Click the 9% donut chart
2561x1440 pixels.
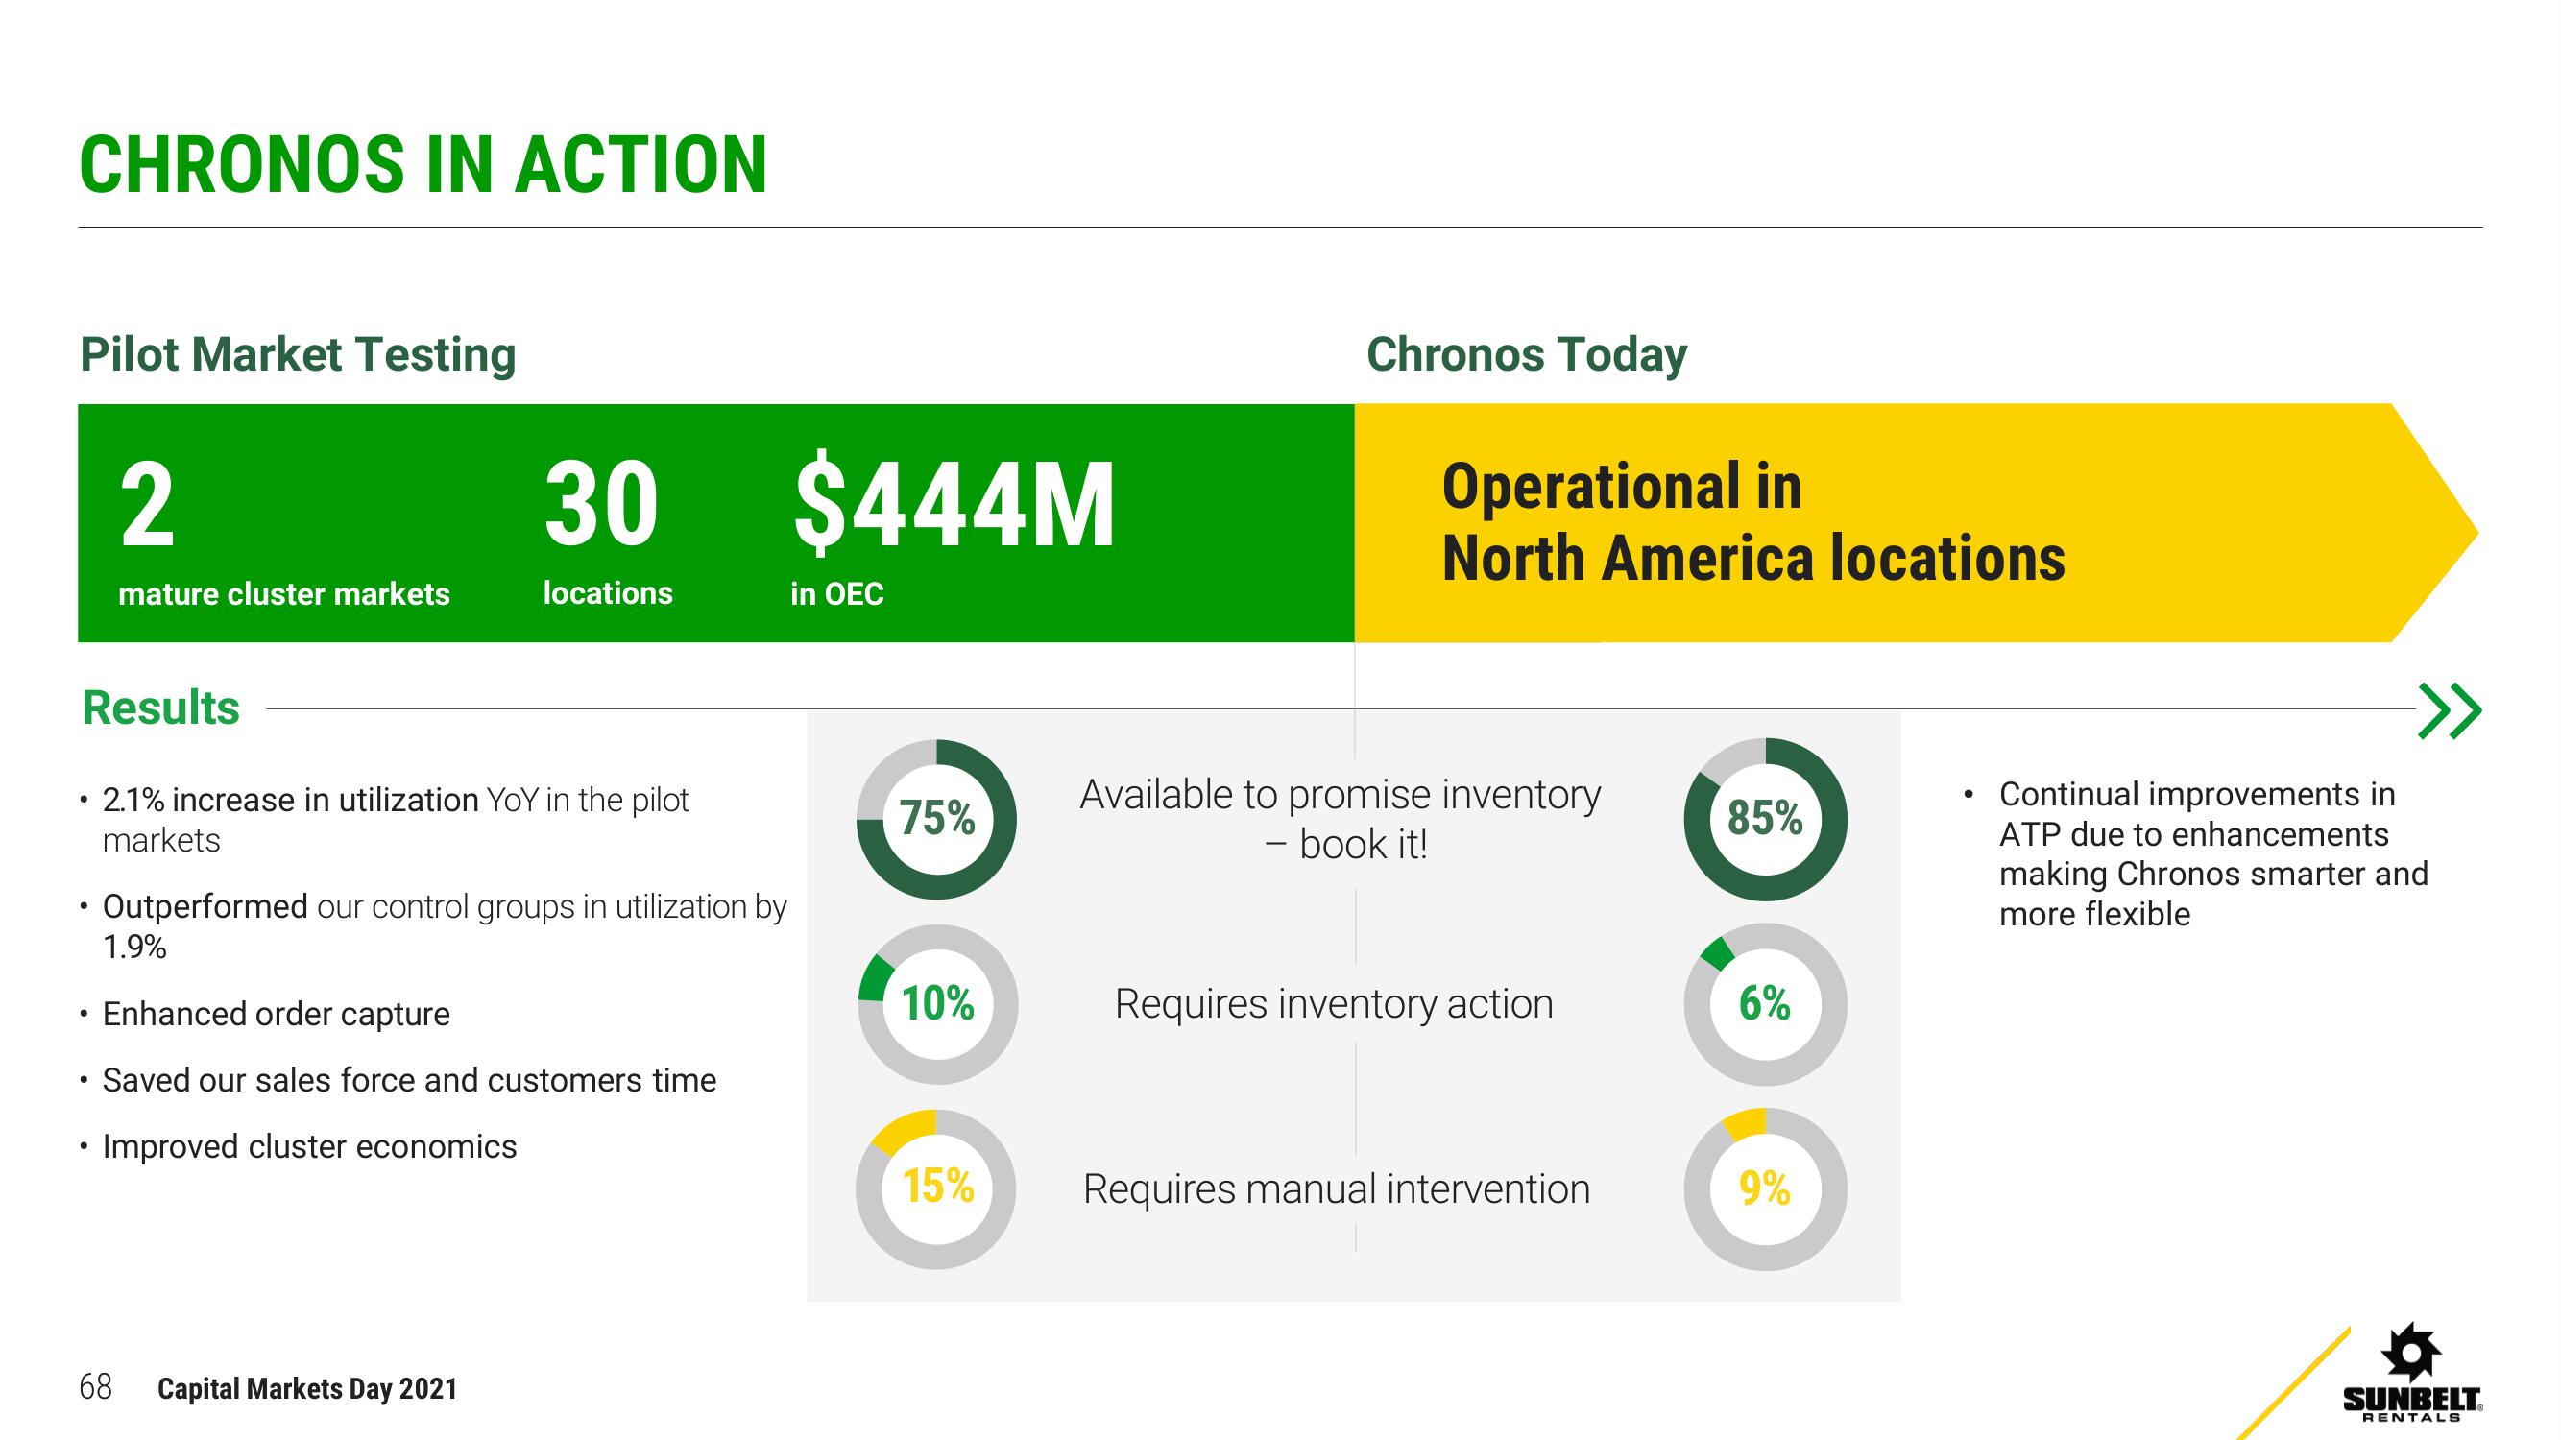(1765, 1188)
